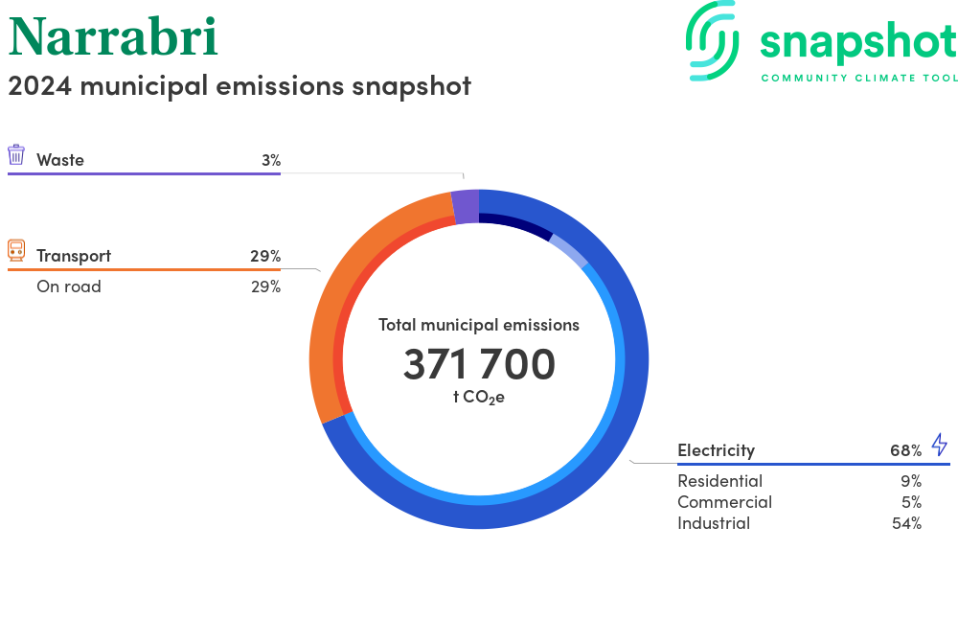Click the pale blue Commercial inner segment
958x642 pixels.
click(571, 251)
